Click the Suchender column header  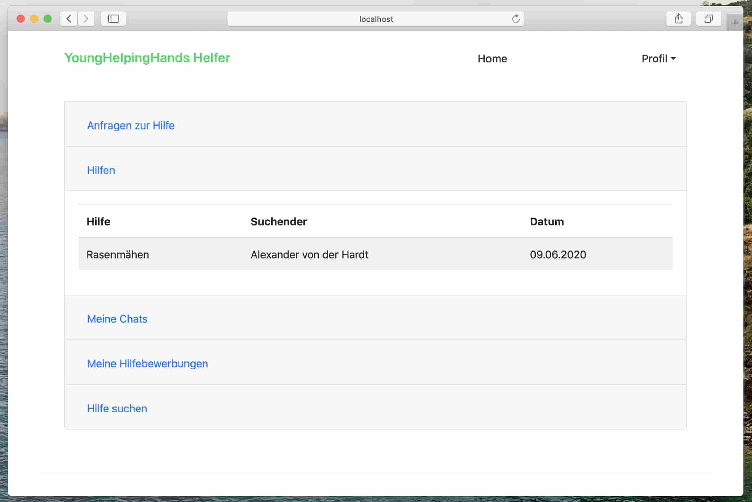tap(279, 222)
